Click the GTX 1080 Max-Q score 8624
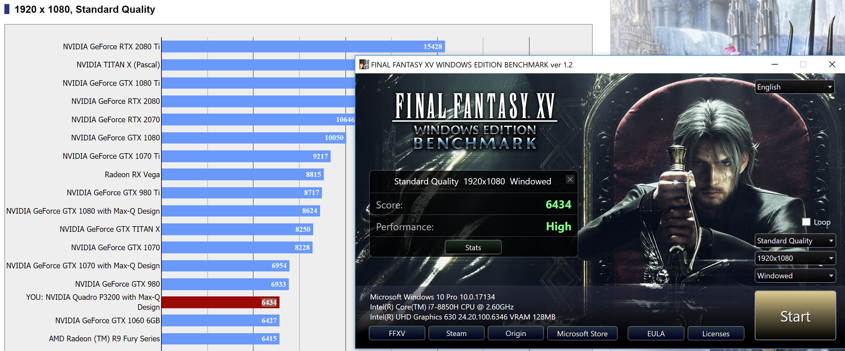The width and height of the screenshot is (845, 351). point(310,211)
